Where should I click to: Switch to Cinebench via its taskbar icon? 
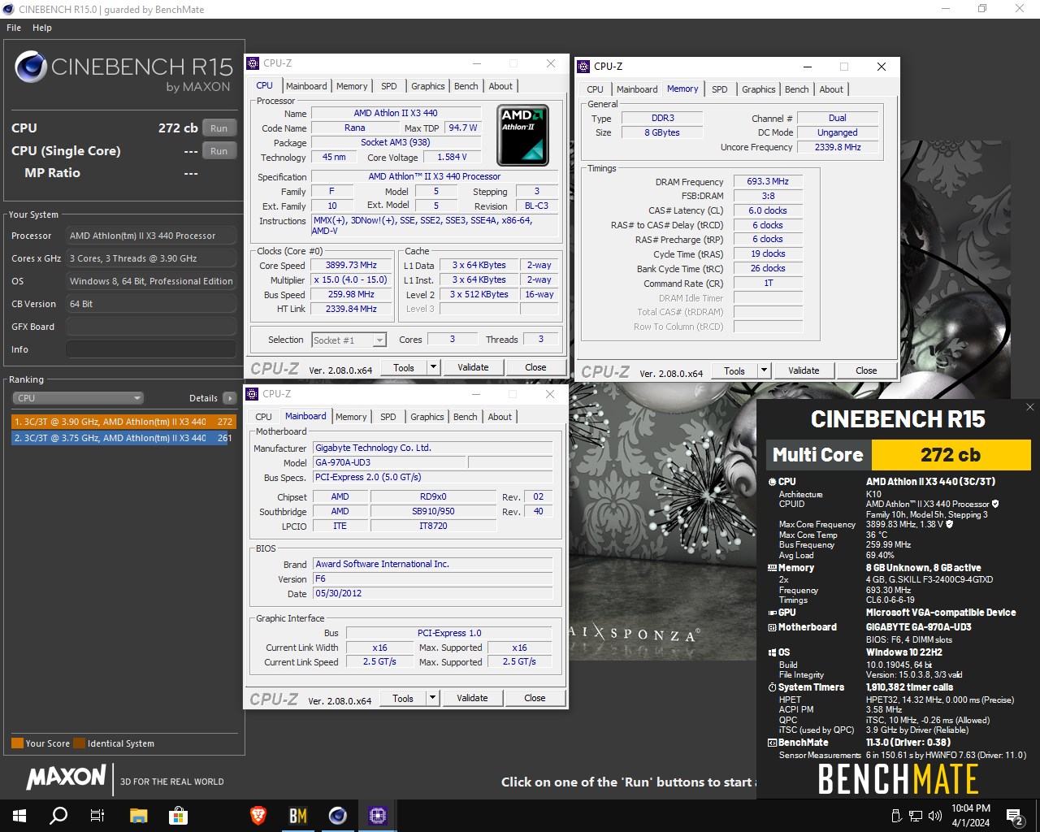(x=338, y=816)
